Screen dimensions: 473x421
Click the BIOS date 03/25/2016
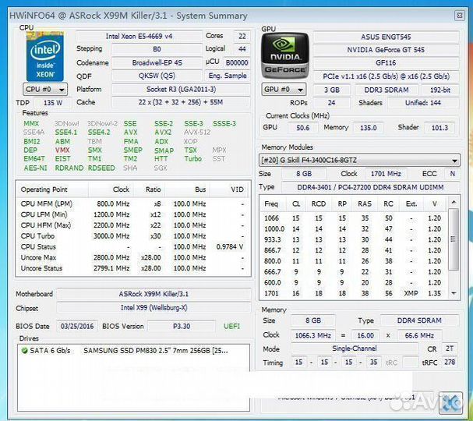pyautogui.click(x=77, y=326)
